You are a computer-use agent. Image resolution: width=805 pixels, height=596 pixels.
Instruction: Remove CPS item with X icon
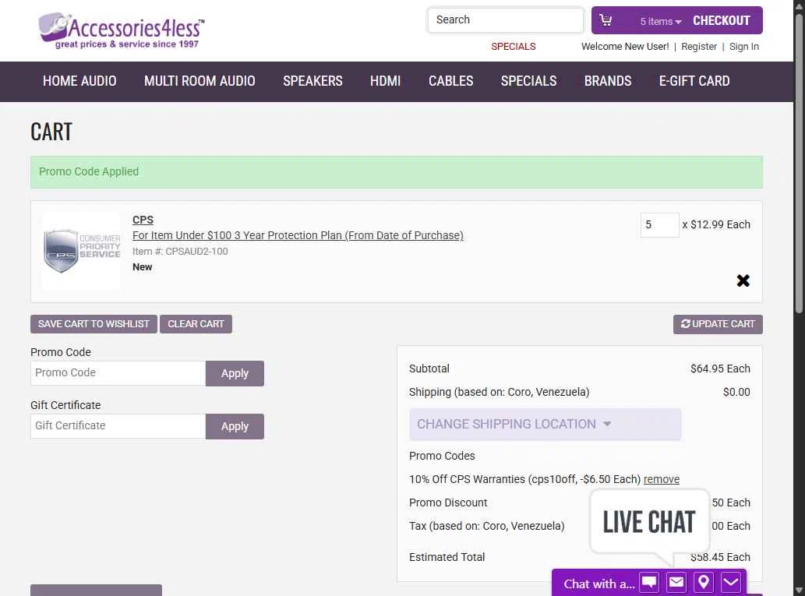[743, 280]
